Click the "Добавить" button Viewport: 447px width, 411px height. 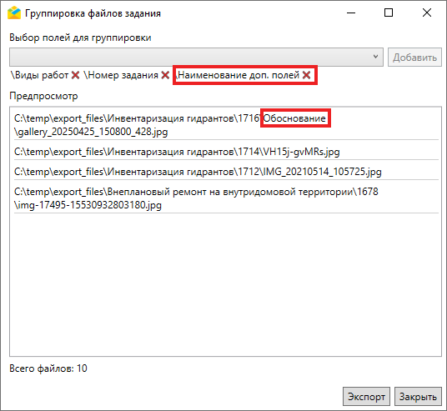414,58
